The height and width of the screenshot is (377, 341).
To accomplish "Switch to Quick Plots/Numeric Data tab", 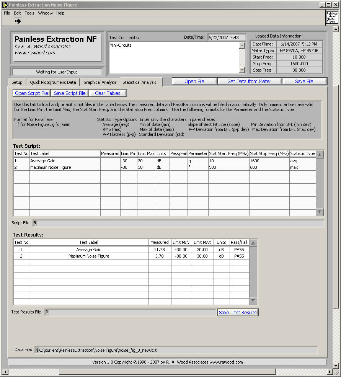I will (x=53, y=82).
